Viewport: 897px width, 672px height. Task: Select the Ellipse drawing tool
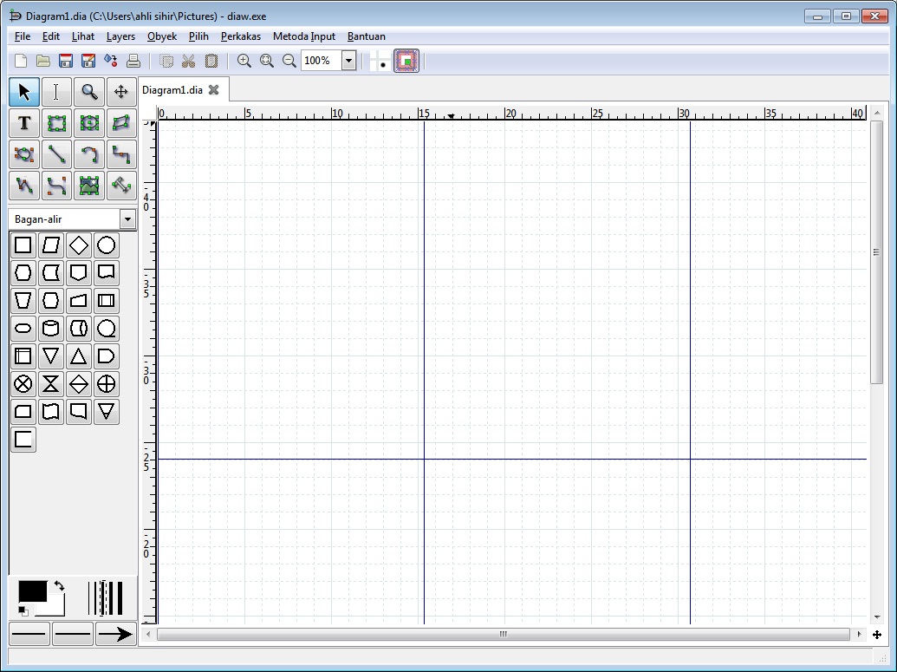tap(89, 123)
